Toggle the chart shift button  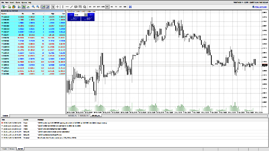click(48, 7)
